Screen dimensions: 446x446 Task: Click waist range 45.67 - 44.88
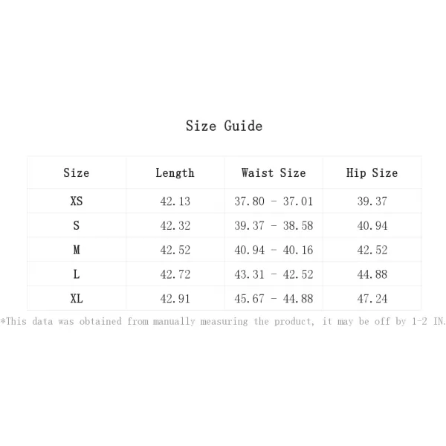click(274, 299)
